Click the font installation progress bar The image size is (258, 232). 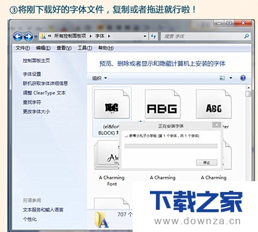pos(171,146)
